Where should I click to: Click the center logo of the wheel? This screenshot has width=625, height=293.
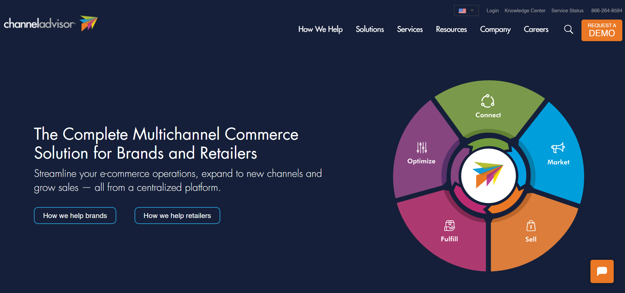[488, 175]
